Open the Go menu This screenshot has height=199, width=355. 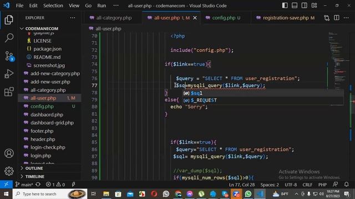point(88,6)
